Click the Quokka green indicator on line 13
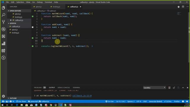Image resolution: width=190 pixels, height=107 pixels. tap(33, 46)
